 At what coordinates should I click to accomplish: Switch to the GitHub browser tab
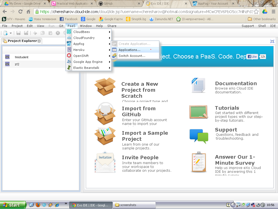click(119, 4)
